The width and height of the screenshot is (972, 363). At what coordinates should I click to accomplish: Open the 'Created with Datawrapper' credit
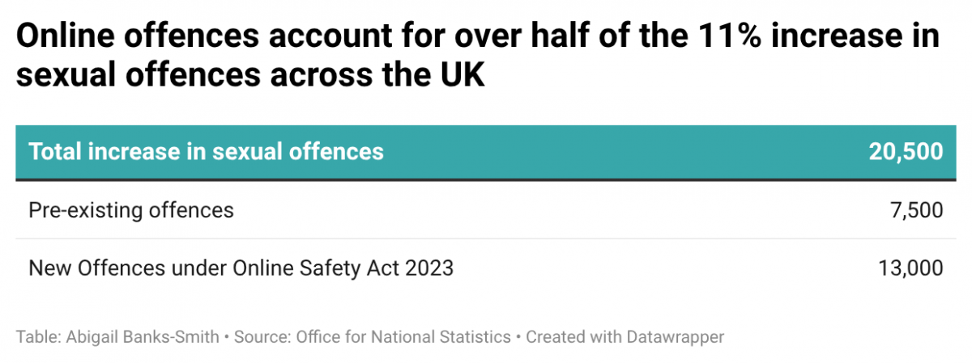tap(625, 336)
